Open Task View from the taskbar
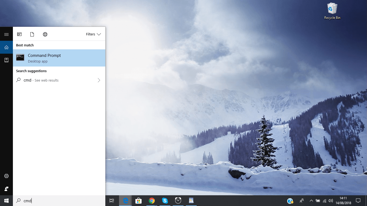Screen dimensions: 367x206 coord(112,201)
